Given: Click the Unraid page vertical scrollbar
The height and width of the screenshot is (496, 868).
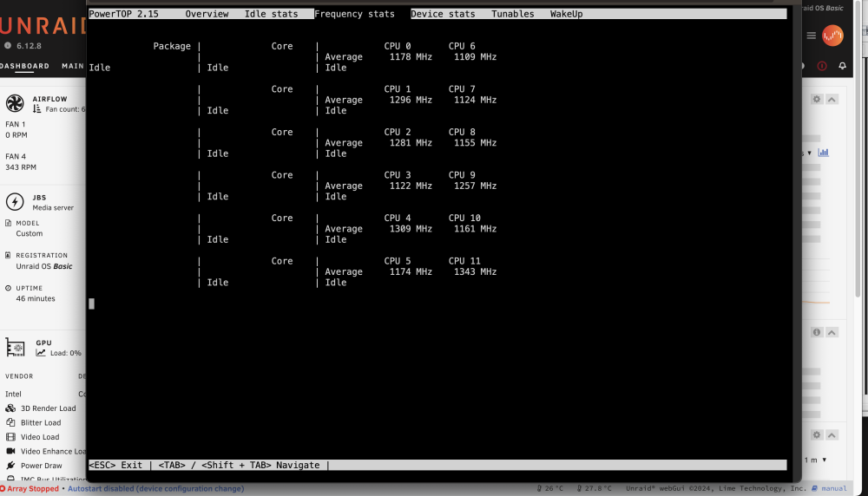Looking at the screenshot, I should (x=858, y=149).
